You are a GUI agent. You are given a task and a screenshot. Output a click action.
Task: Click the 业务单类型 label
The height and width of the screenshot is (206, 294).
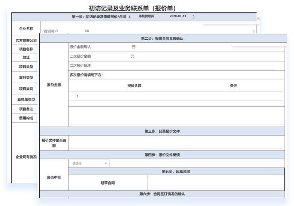point(26,100)
